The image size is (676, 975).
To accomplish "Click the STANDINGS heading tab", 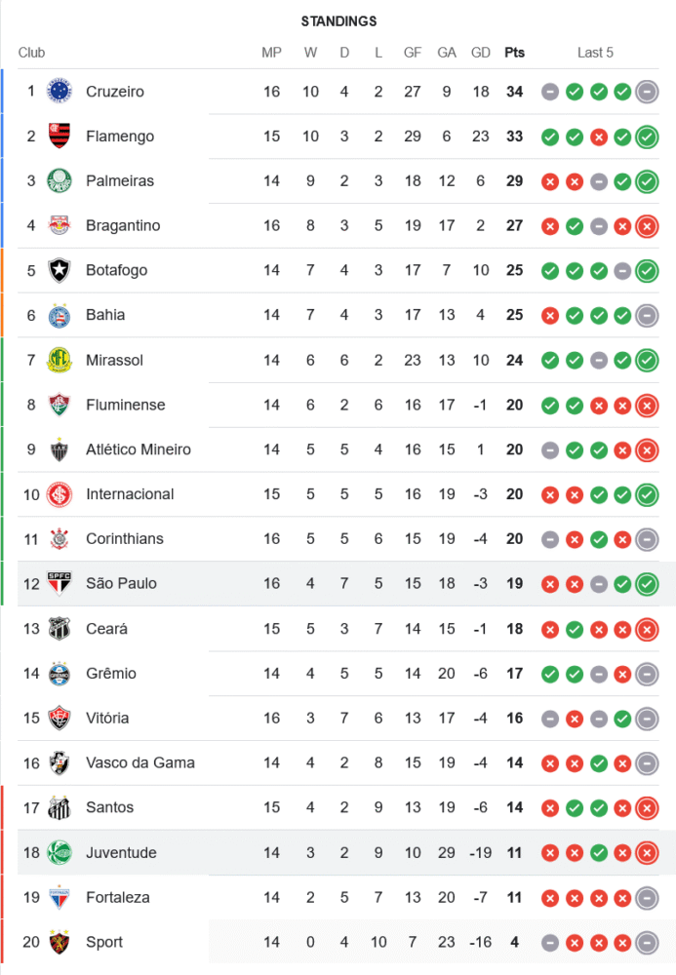I will pyautogui.click(x=338, y=21).
